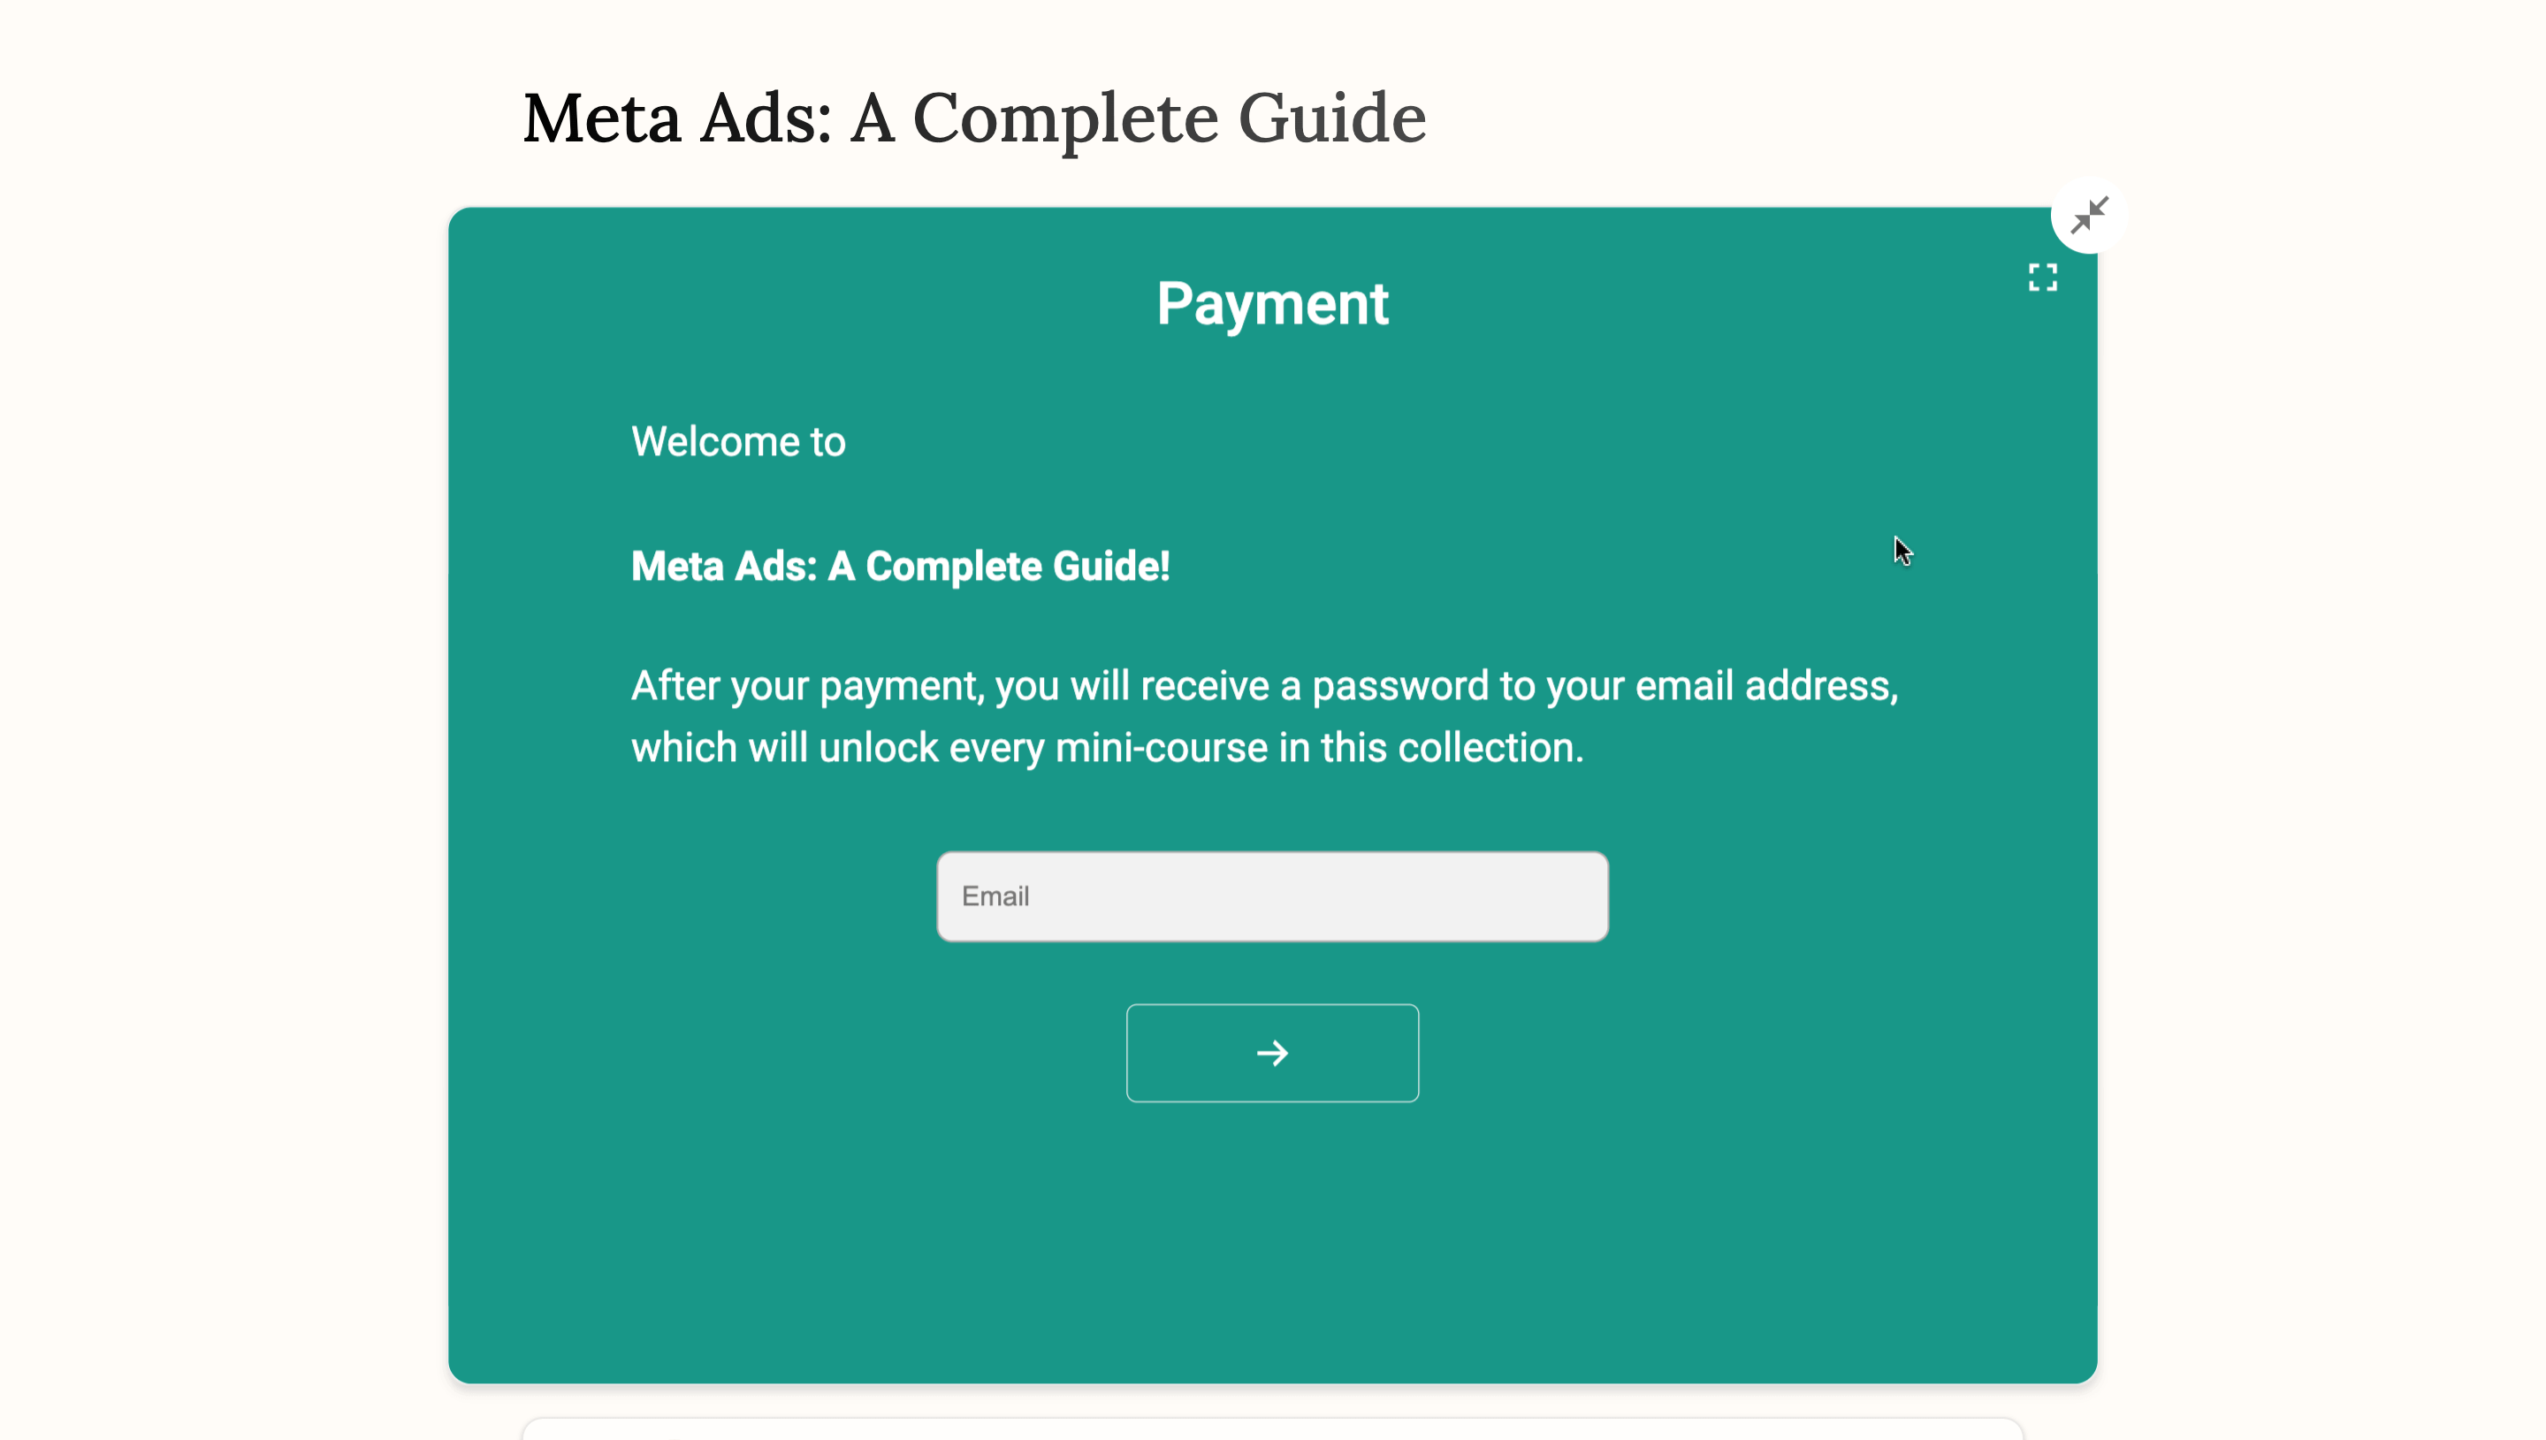Click the word Meta in the page title
The height and width of the screenshot is (1440, 2546).
(x=601, y=118)
